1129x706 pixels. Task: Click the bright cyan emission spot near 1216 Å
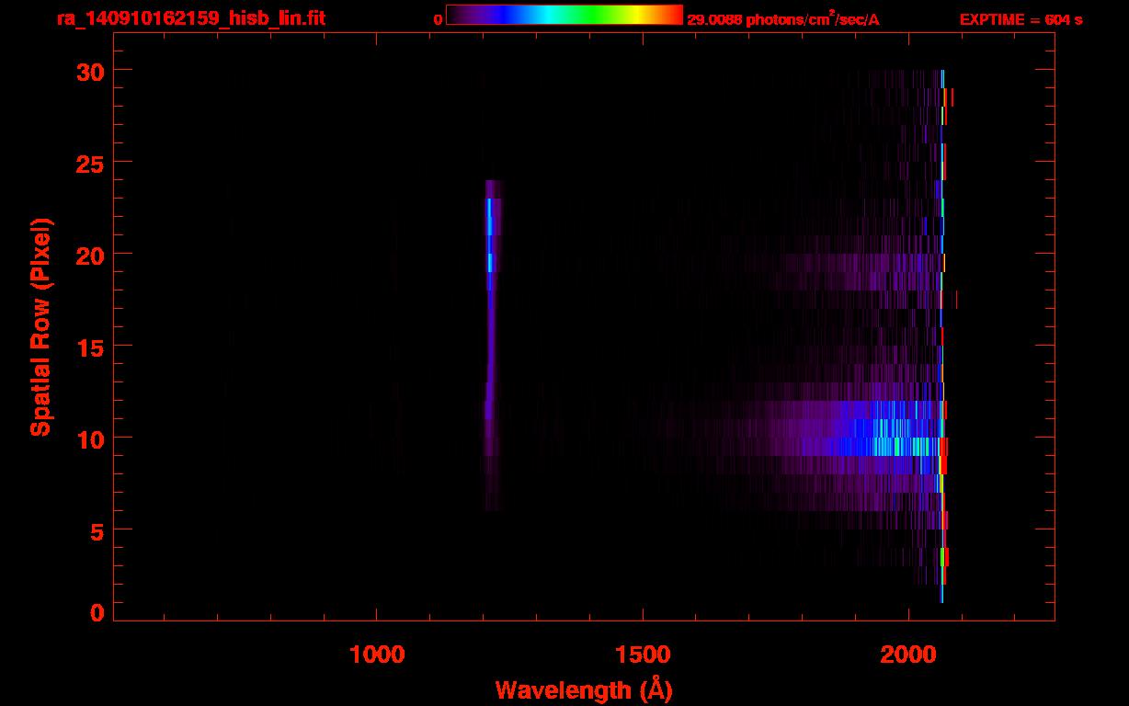(490, 217)
